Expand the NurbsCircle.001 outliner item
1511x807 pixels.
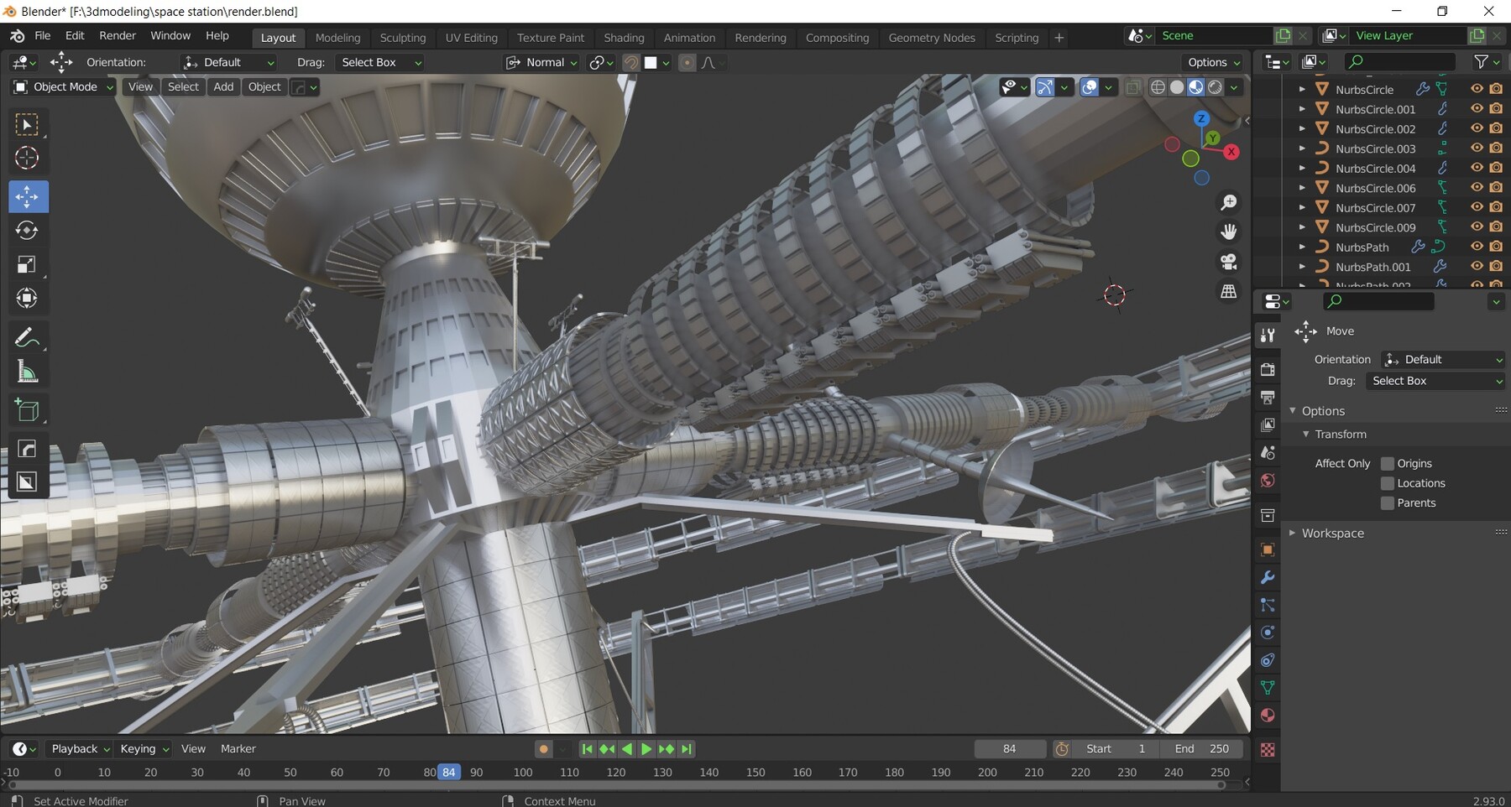coord(1302,109)
